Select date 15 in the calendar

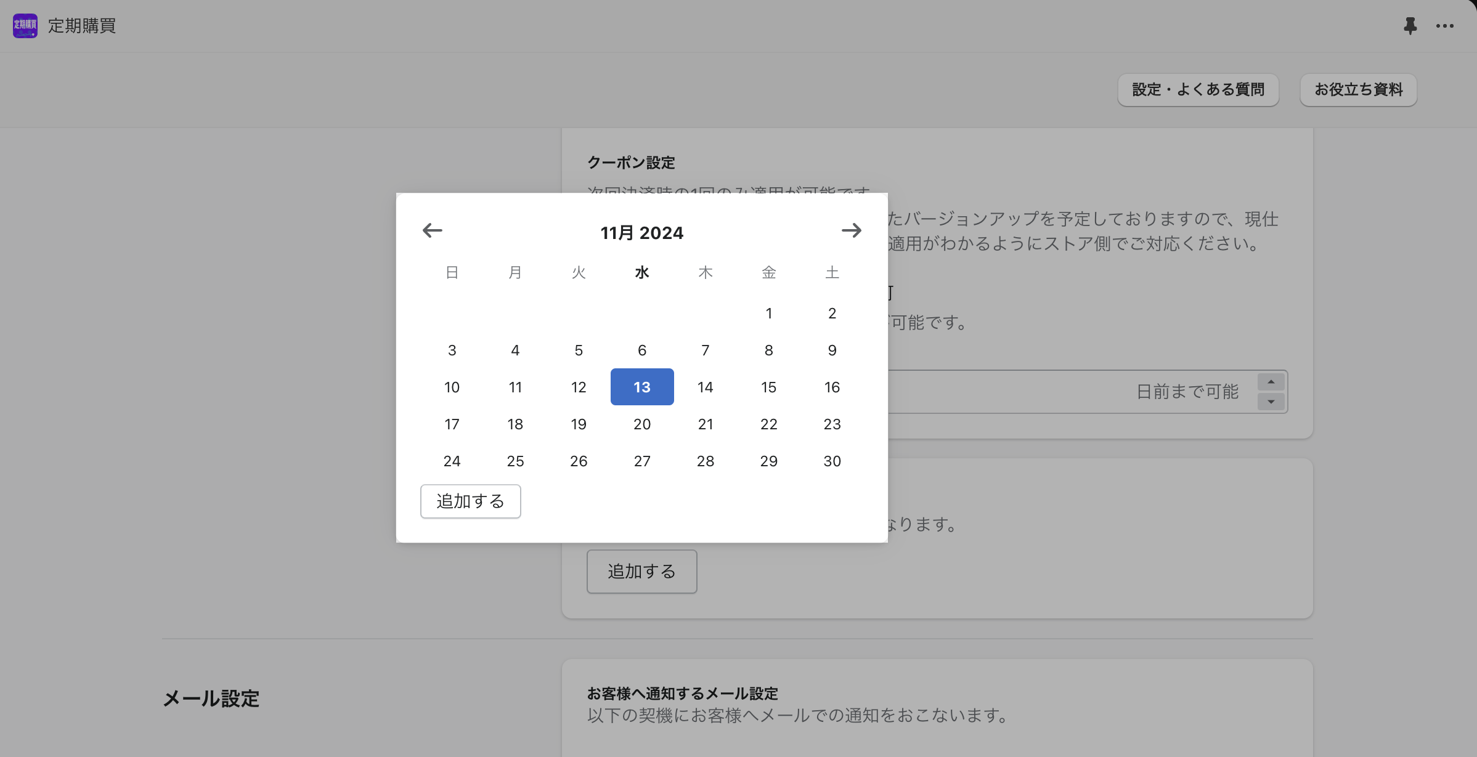tap(768, 387)
